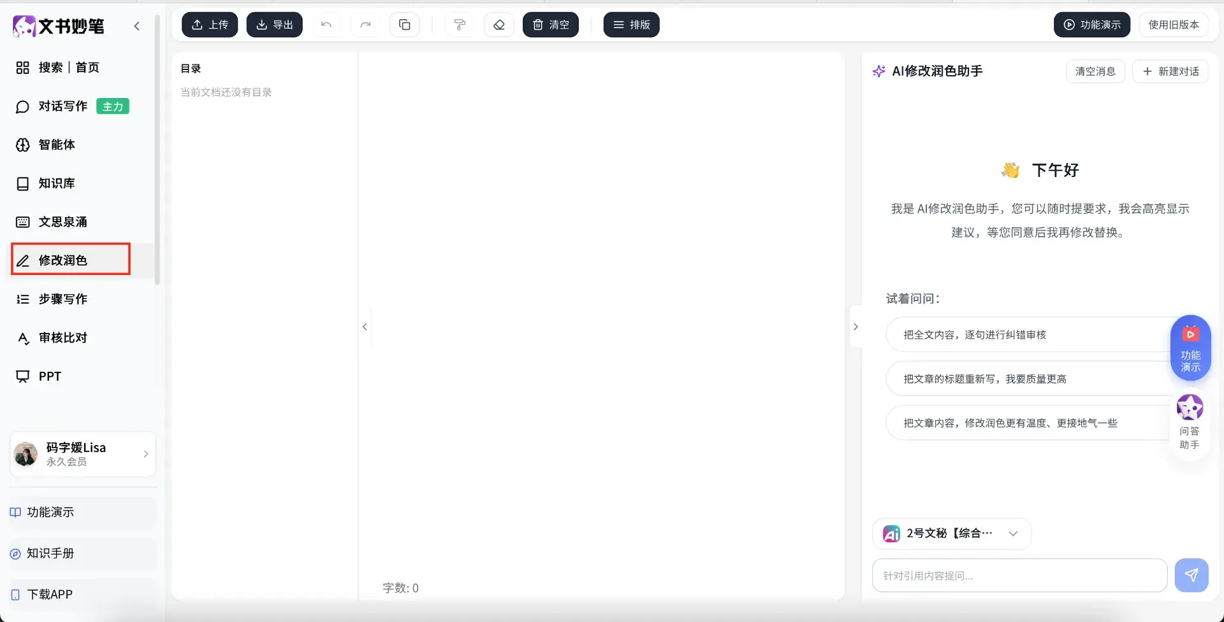1224x622 pixels.
Task: Click the undo arrow icon
Action: 326,25
